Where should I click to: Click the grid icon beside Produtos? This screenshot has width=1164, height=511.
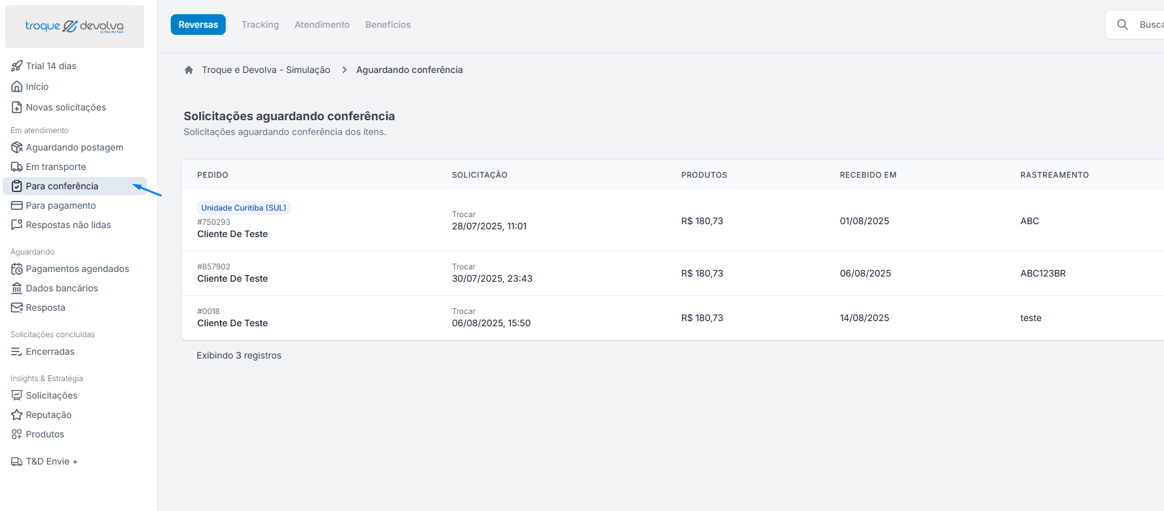[x=17, y=434]
